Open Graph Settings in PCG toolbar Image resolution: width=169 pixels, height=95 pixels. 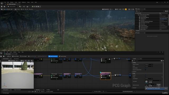tap(63, 56)
